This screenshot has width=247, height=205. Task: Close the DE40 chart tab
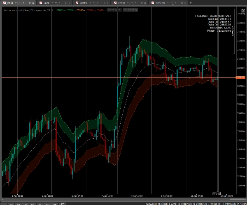pyautogui.click(x=33, y=3)
